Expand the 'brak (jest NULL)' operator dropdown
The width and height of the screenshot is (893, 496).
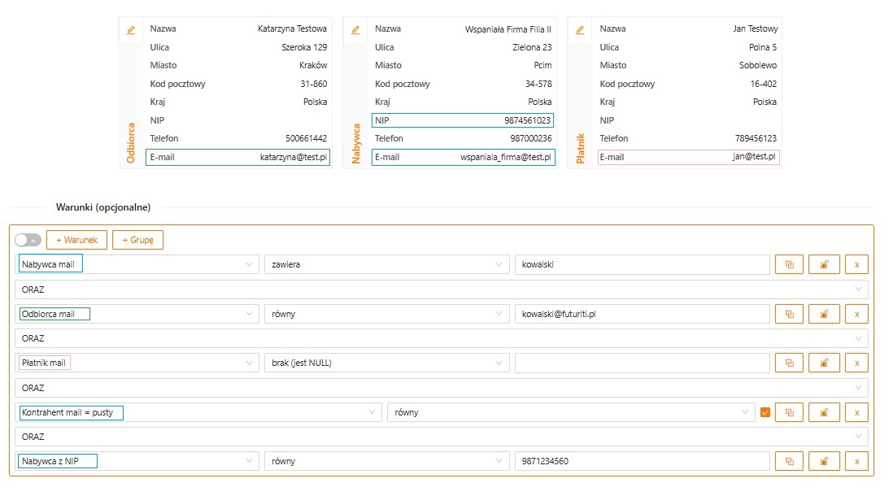click(x=386, y=363)
